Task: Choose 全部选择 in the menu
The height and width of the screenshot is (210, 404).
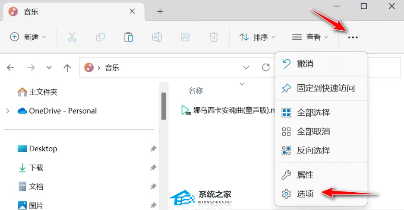Action: 321,113
